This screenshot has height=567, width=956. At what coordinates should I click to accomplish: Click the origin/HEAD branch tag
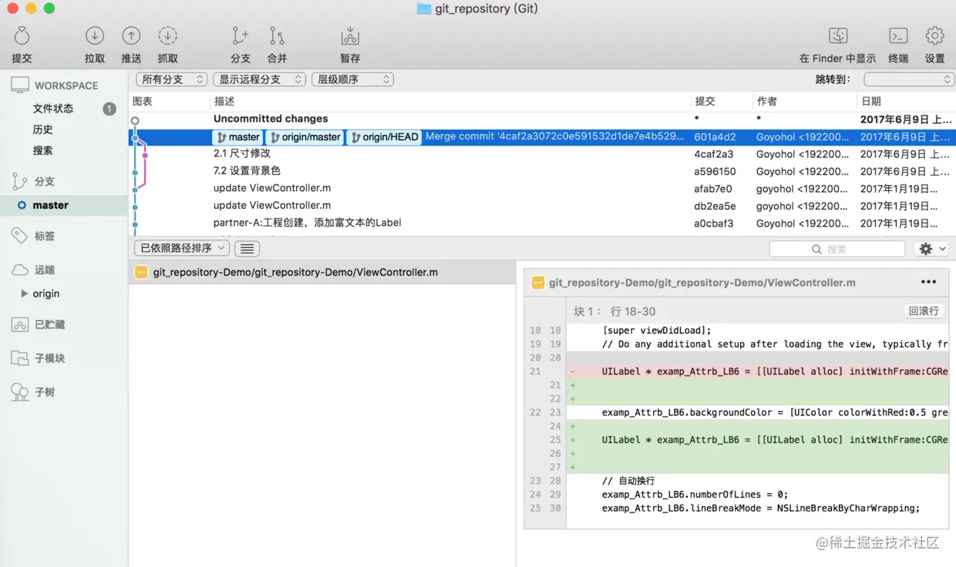pyautogui.click(x=384, y=137)
